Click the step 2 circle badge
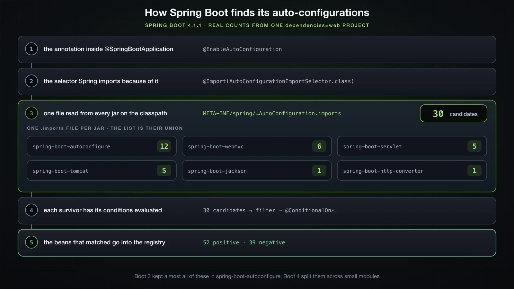 coord(31,81)
